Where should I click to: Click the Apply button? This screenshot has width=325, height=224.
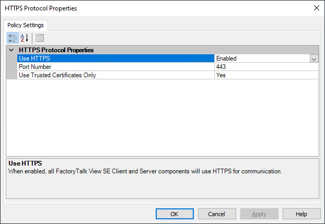click(259, 214)
